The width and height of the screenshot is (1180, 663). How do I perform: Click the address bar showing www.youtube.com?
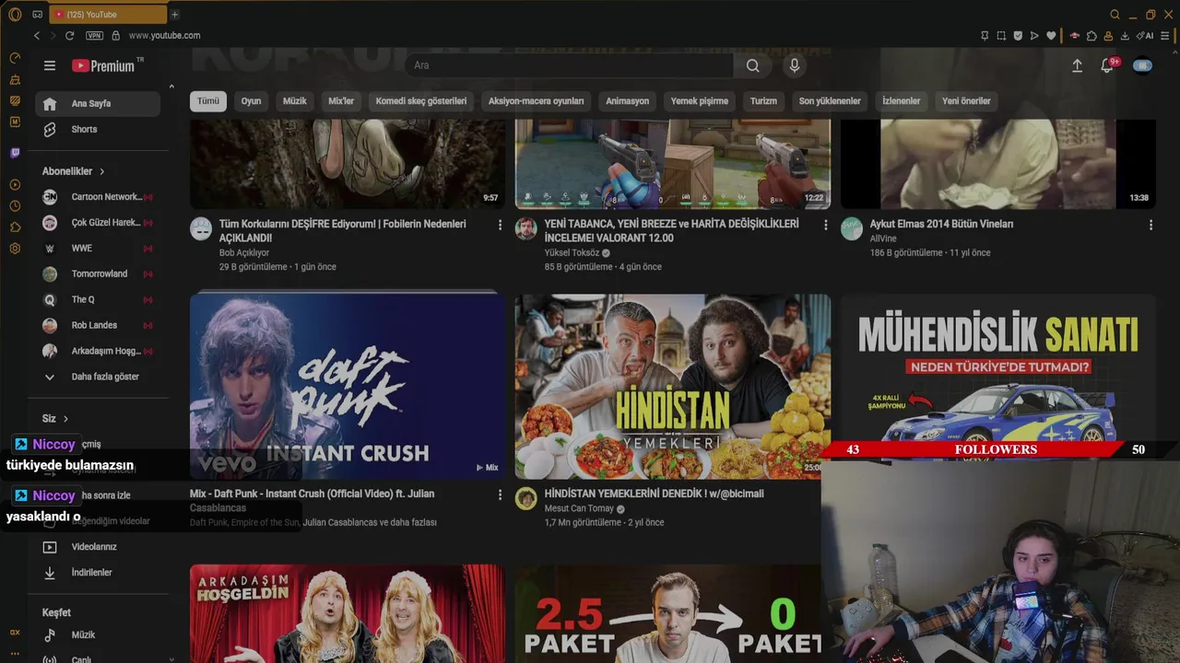click(x=164, y=35)
